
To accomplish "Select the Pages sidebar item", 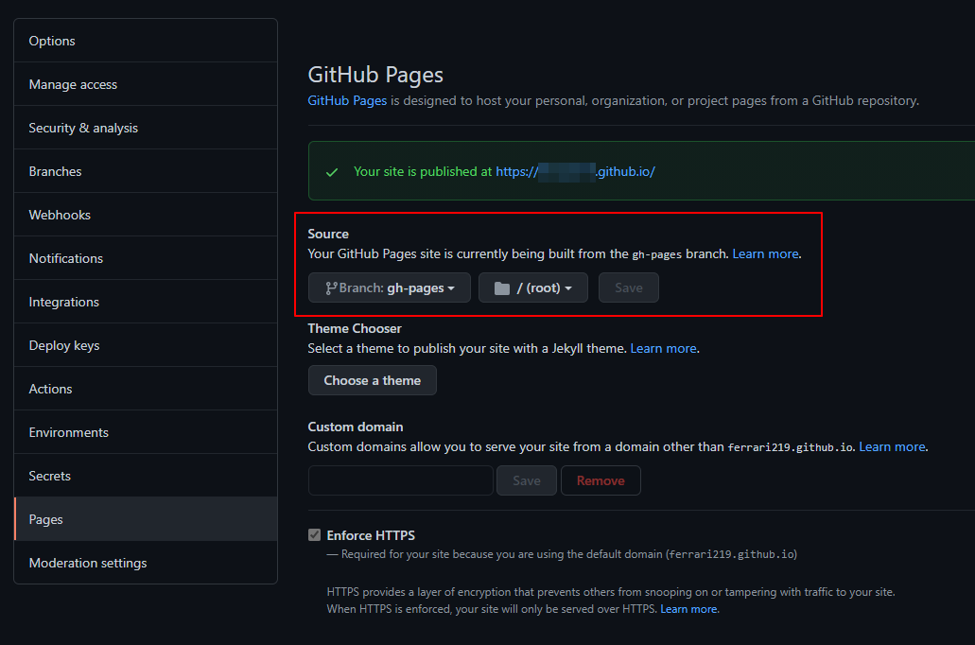I will 146,519.
